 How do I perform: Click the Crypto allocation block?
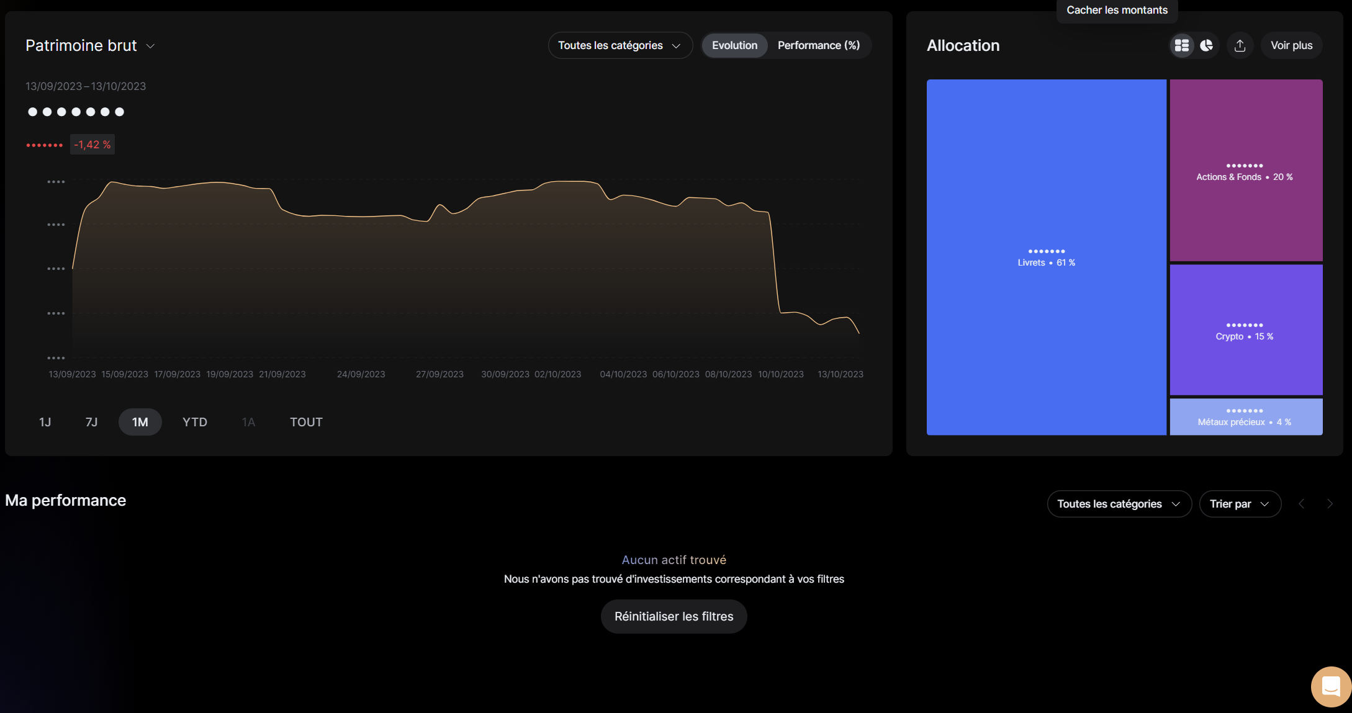(1245, 330)
